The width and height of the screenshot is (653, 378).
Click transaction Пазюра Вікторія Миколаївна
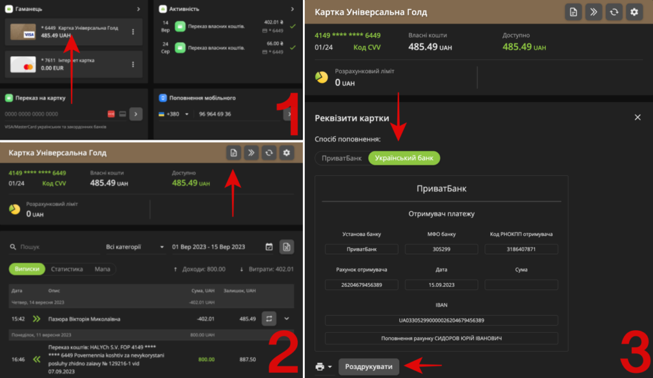(x=84, y=319)
